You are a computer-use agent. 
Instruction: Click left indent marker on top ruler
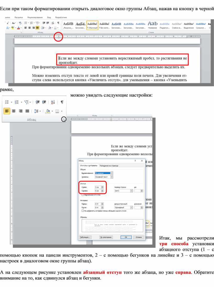click(x=58, y=36)
